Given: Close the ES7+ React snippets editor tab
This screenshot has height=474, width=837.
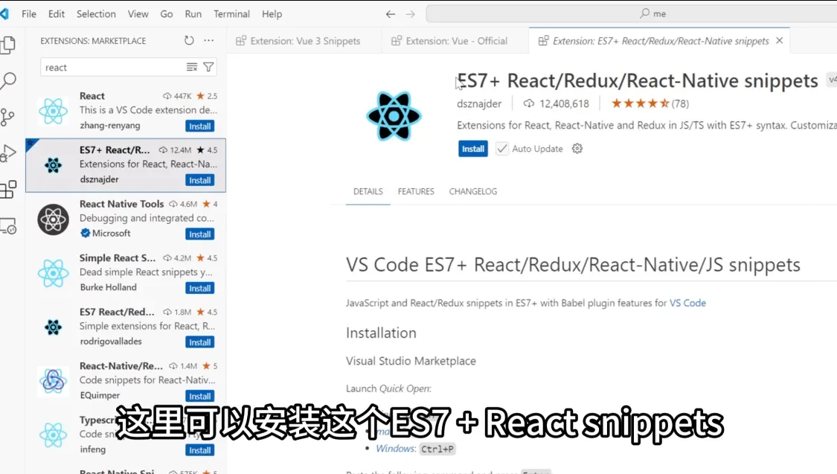Looking at the screenshot, I should click(x=780, y=41).
